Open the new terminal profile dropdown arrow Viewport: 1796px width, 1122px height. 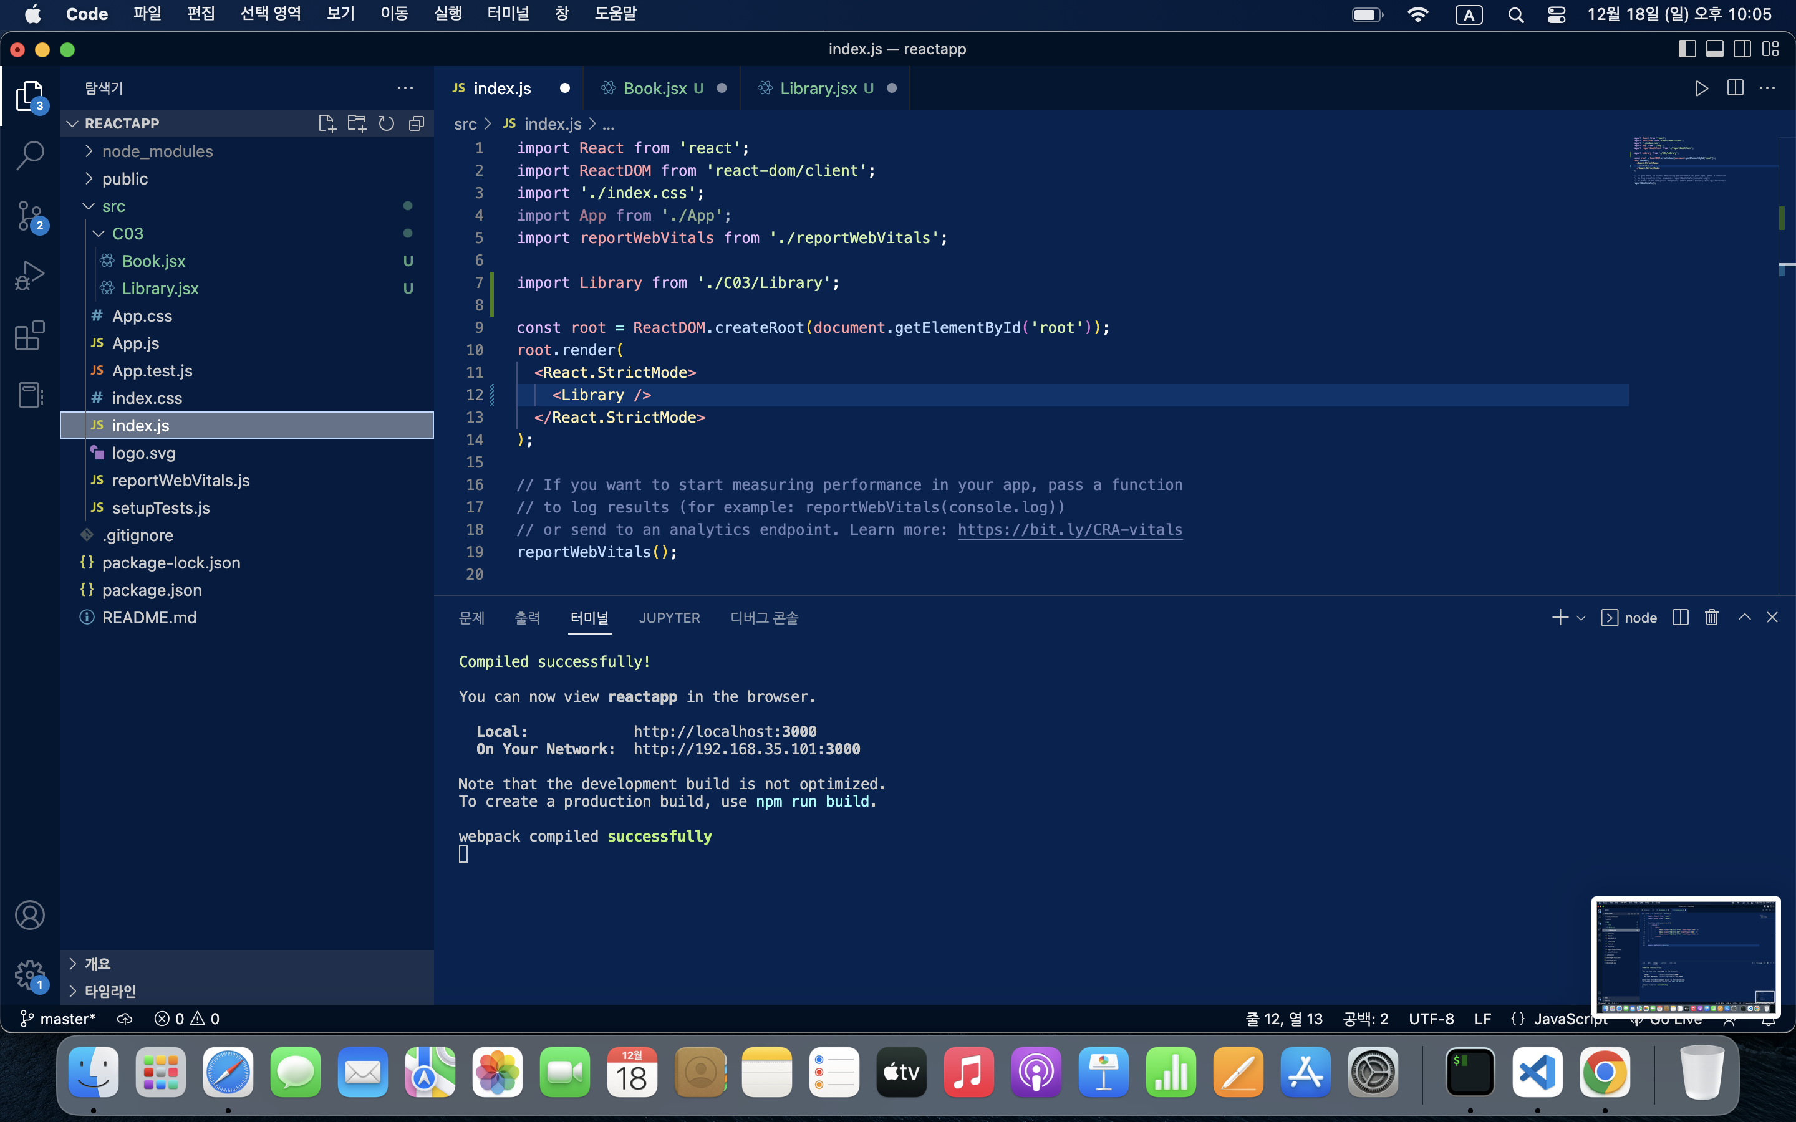point(1581,618)
